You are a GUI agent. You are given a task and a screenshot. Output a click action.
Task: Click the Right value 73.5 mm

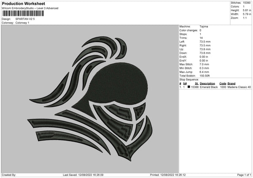click(x=205, y=46)
